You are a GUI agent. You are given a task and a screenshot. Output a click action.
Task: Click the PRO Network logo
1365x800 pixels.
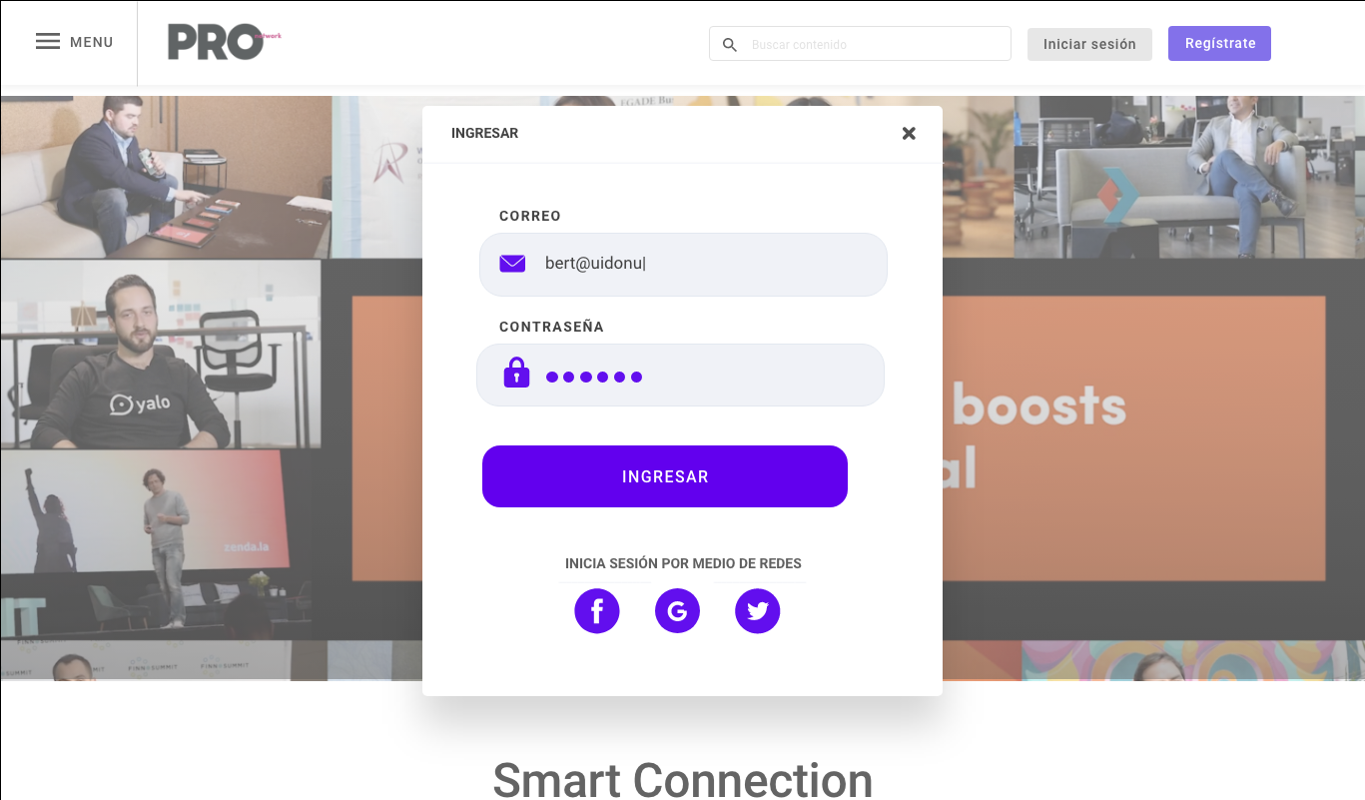point(224,43)
